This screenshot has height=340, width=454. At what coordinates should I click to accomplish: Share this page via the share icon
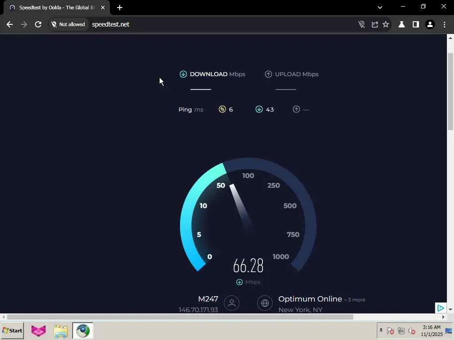375,24
